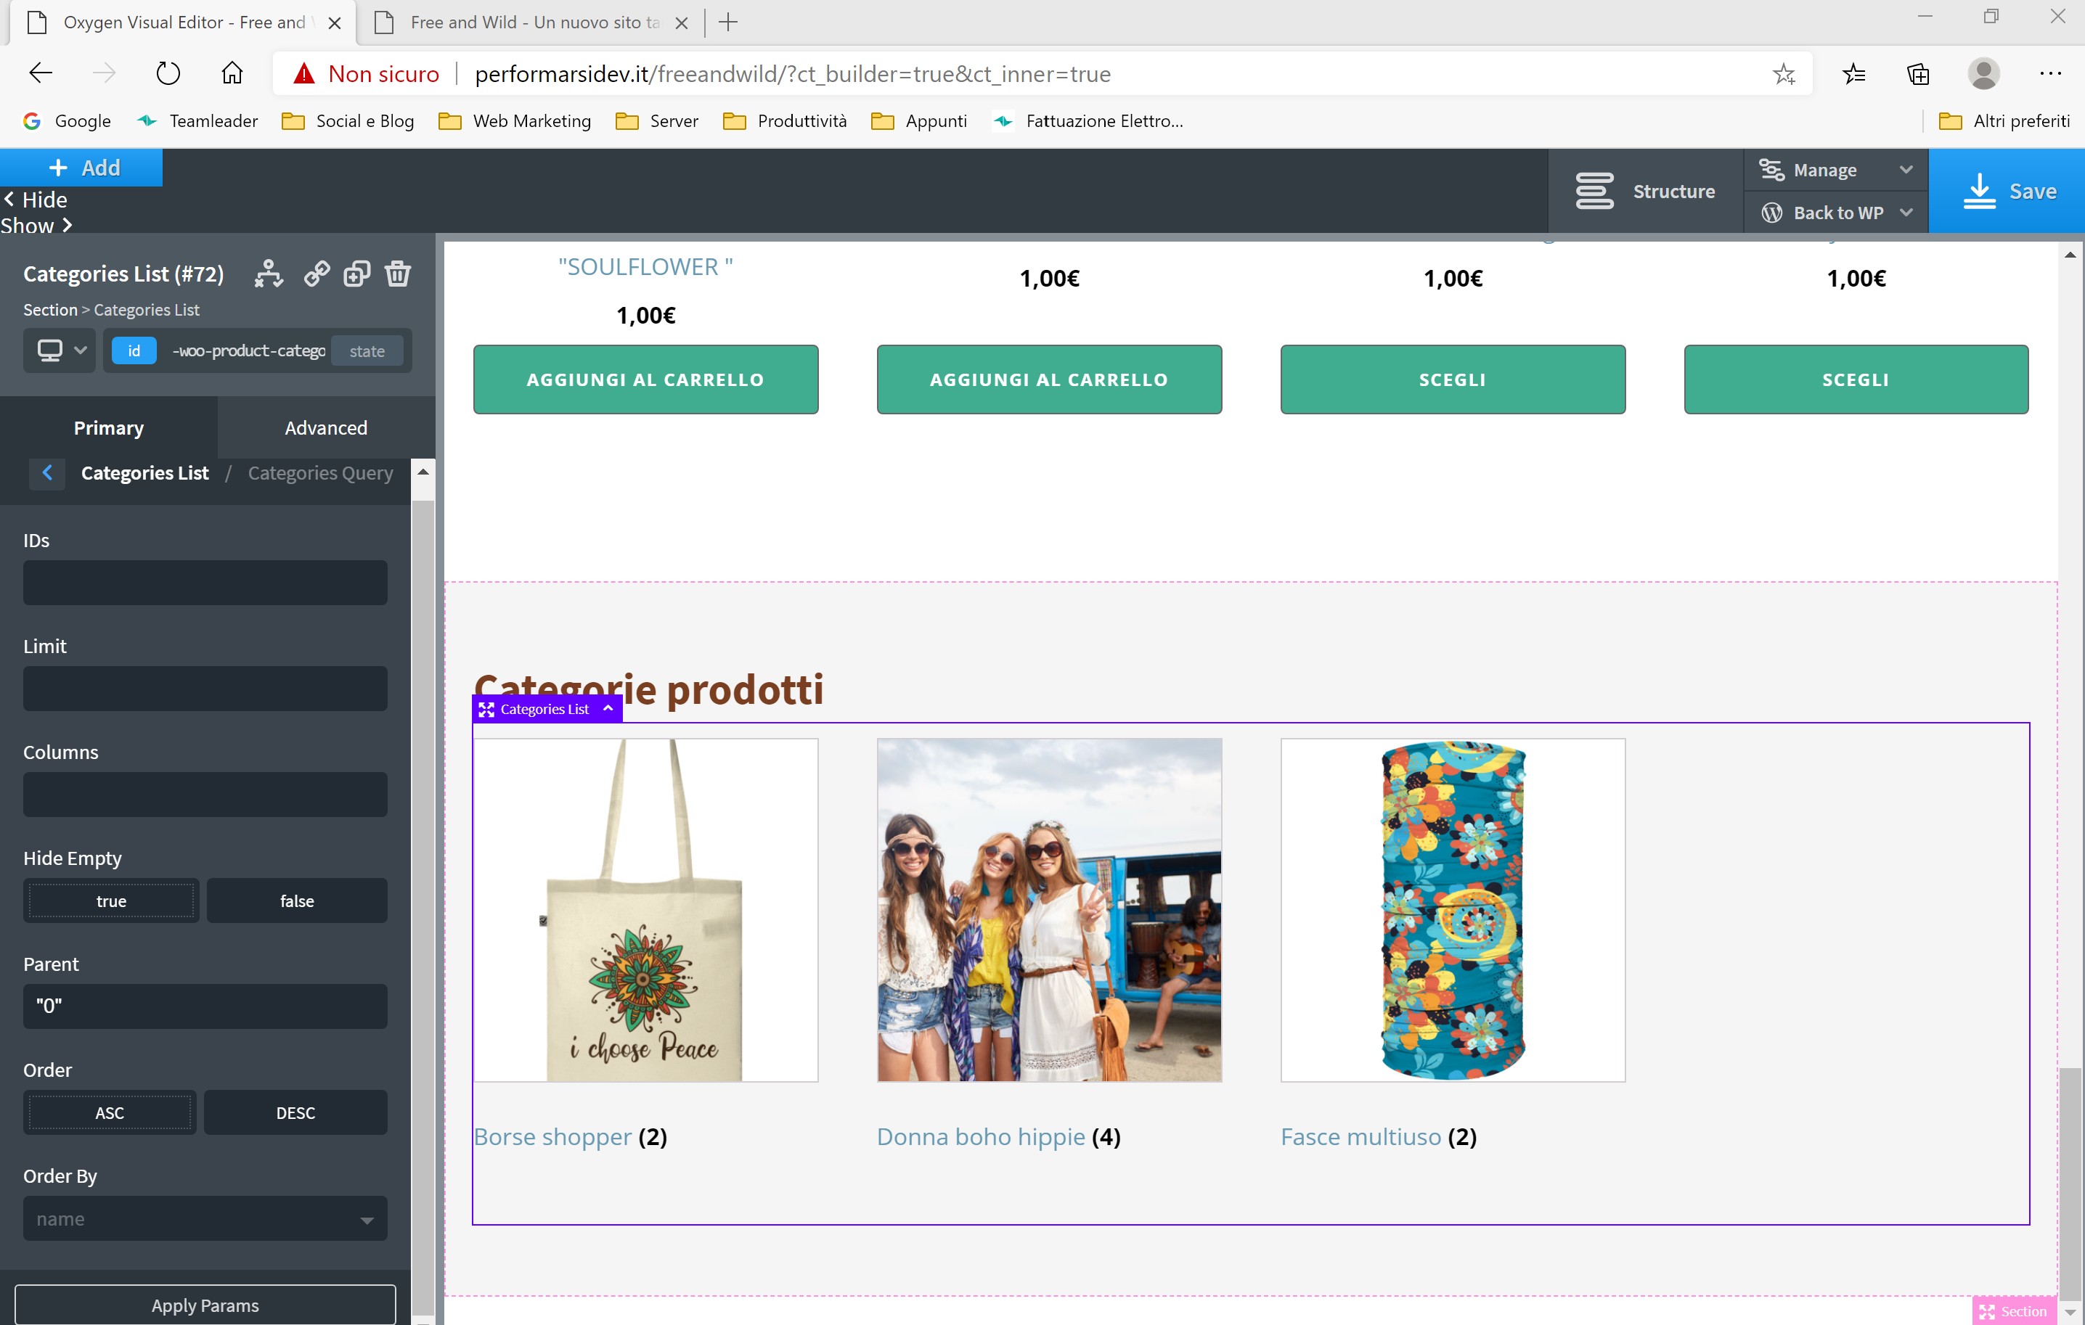Click the Aggiungi al carrello button for Soulflower

[x=645, y=379]
